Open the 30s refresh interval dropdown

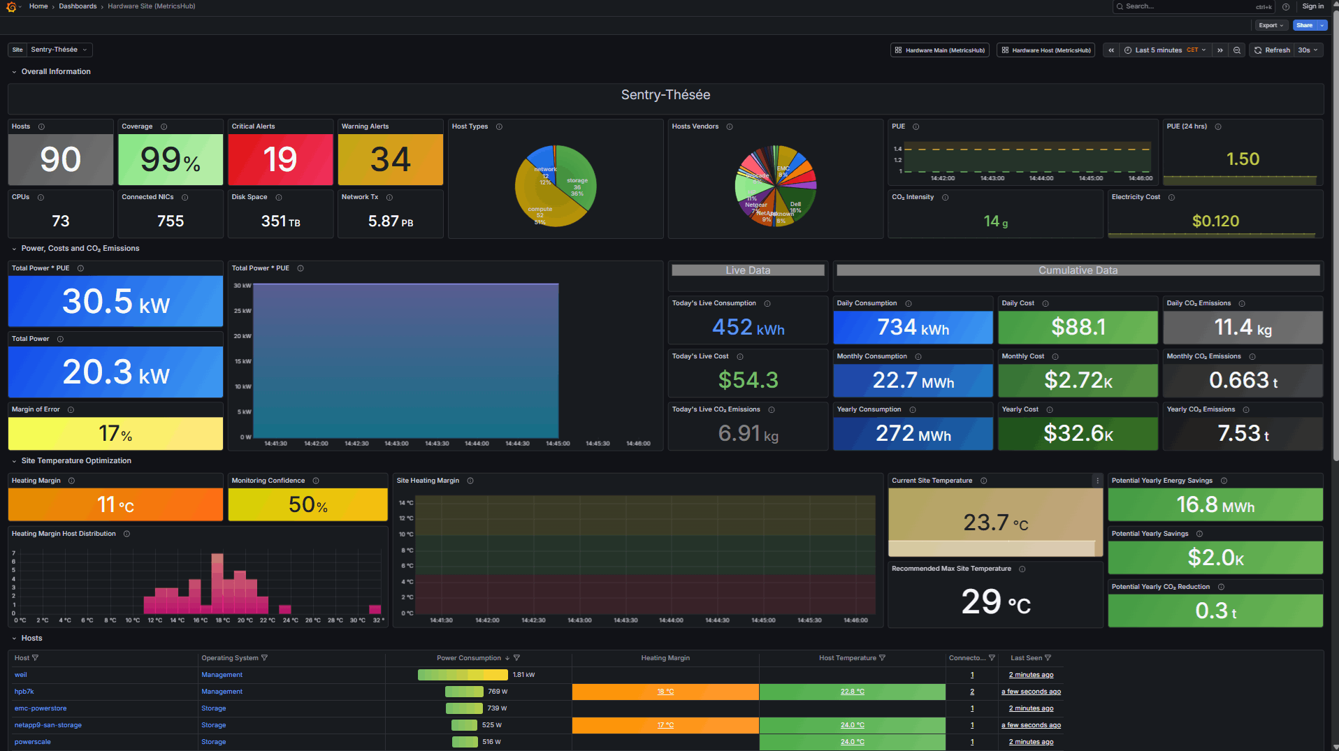[x=1308, y=50]
